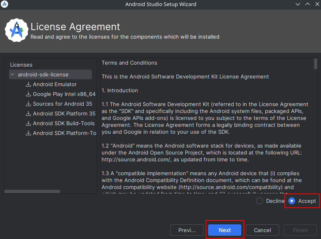Click download icon beside Android Emulator
Image resolution: width=321 pixels, height=239 pixels.
coord(28,85)
